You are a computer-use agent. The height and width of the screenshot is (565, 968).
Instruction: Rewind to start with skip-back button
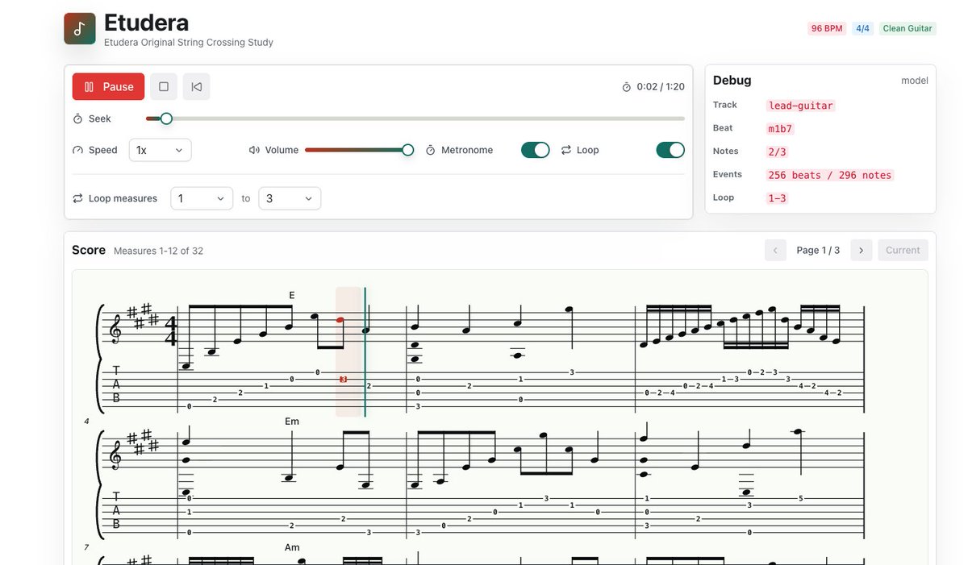pos(197,87)
